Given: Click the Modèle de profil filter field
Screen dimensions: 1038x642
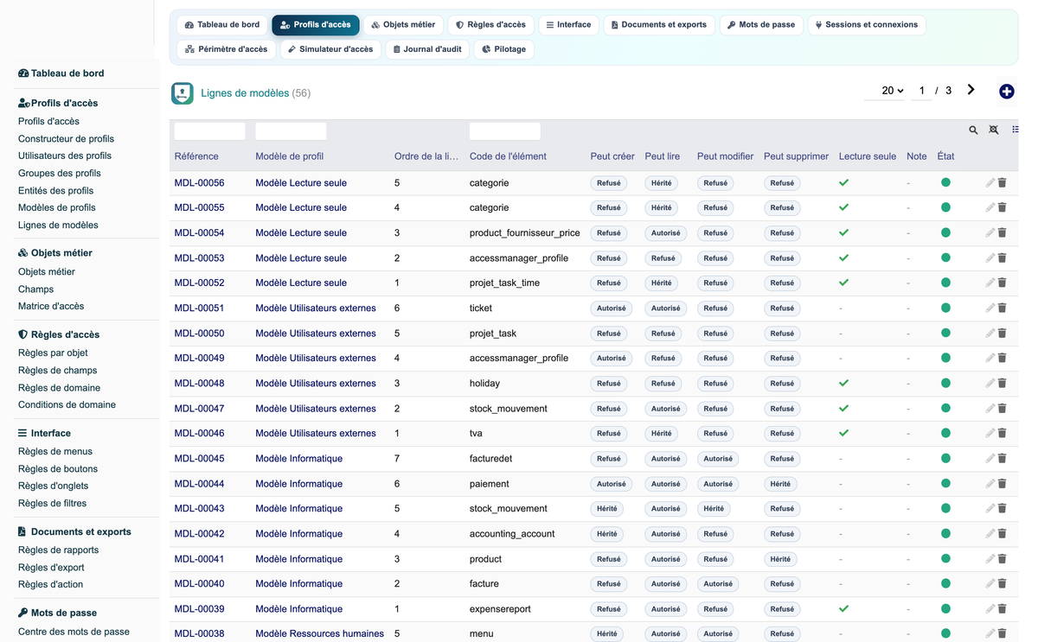Looking at the screenshot, I should pos(291,131).
